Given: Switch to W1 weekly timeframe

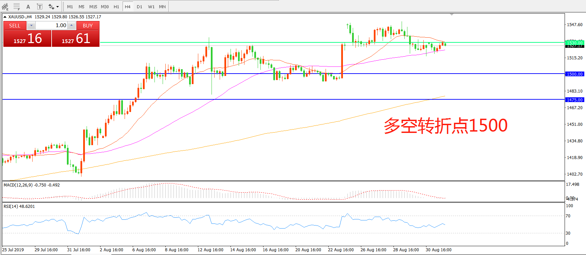Looking at the screenshot, I should (x=151, y=6).
